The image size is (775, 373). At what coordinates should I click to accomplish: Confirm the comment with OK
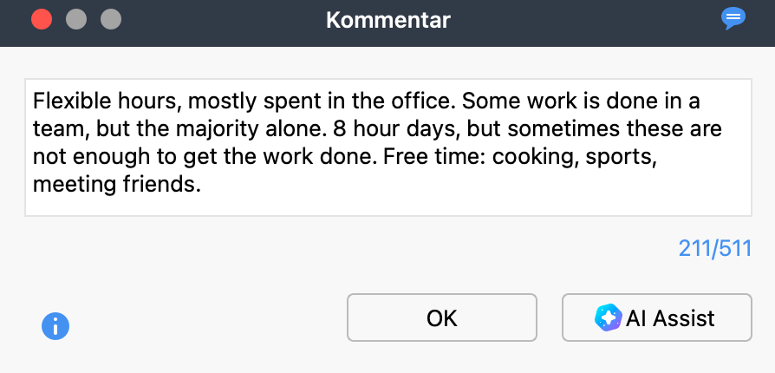442,317
